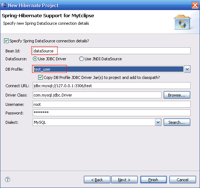Expand the Dialect dropdown arrow
This screenshot has height=188, width=200.
coord(158,122)
